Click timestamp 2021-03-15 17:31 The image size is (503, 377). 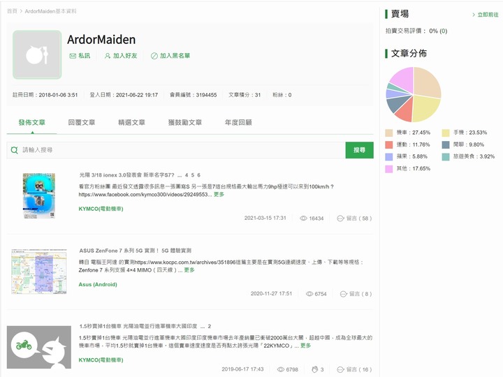coord(265,218)
